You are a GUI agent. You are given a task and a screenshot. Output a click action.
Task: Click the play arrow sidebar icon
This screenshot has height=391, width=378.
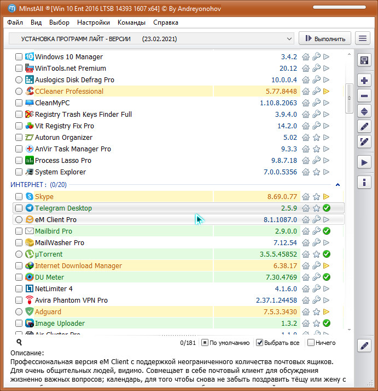[x=364, y=162]
